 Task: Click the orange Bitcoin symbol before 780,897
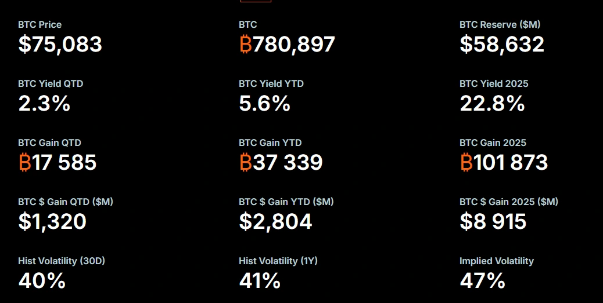[x=246, y=45]
